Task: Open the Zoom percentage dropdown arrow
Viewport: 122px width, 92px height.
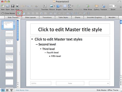Action: (x=116, y=6)
